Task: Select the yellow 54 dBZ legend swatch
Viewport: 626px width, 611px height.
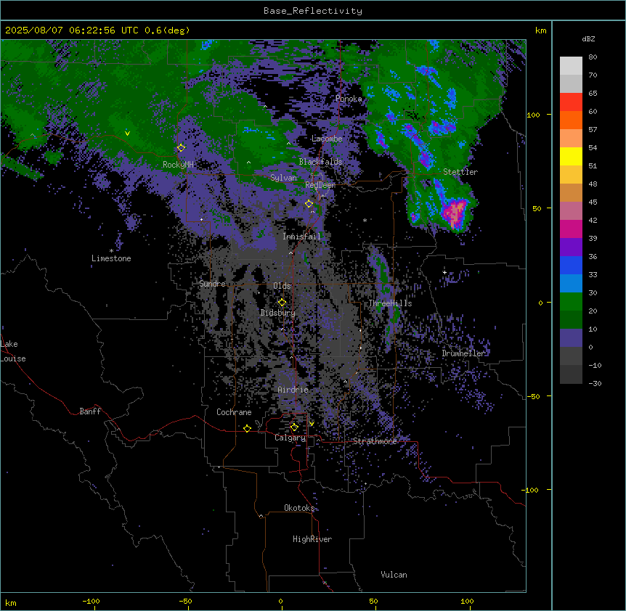Action: [x=571, y=156]
